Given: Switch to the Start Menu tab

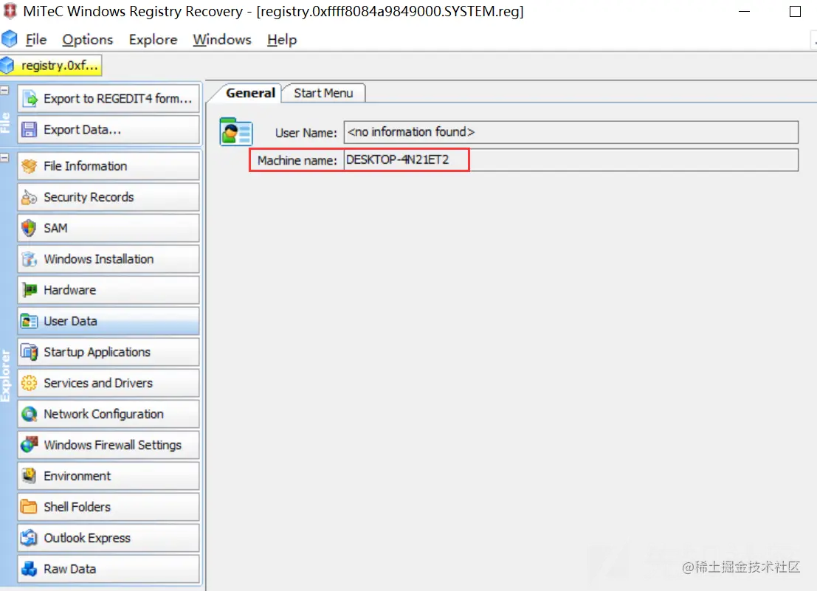Looking at the screenshot, I should pos(323,93).
